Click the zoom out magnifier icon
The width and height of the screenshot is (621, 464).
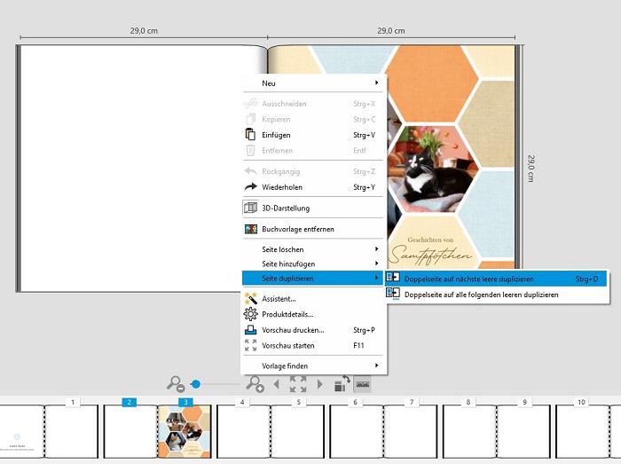[x=176, y=384]
